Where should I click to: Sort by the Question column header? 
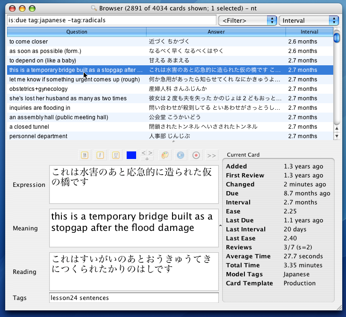pos(77,32)
